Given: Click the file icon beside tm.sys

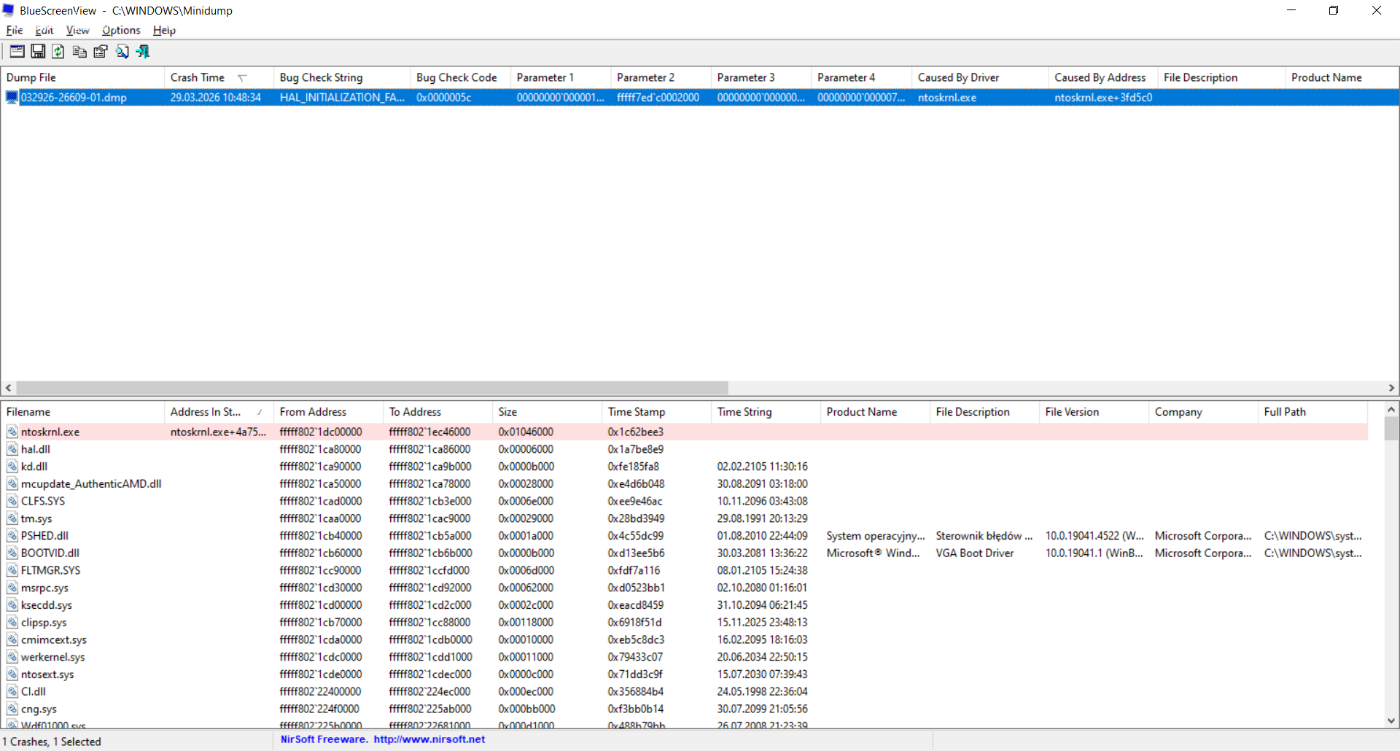Looking at the screenshot, I should pyautogui.click(x=12, y=518).
